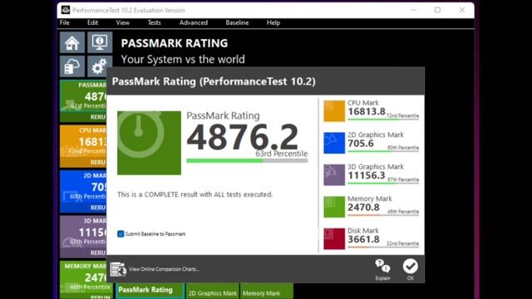This screenshot has width=532, height=299.
Task: Click the orange CPU Mark icon
Action: pos(334,110)
